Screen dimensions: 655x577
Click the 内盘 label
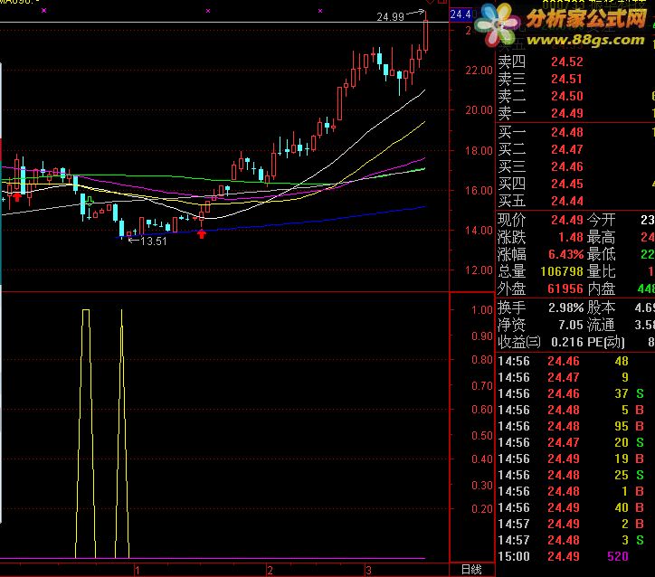point(601,288)
